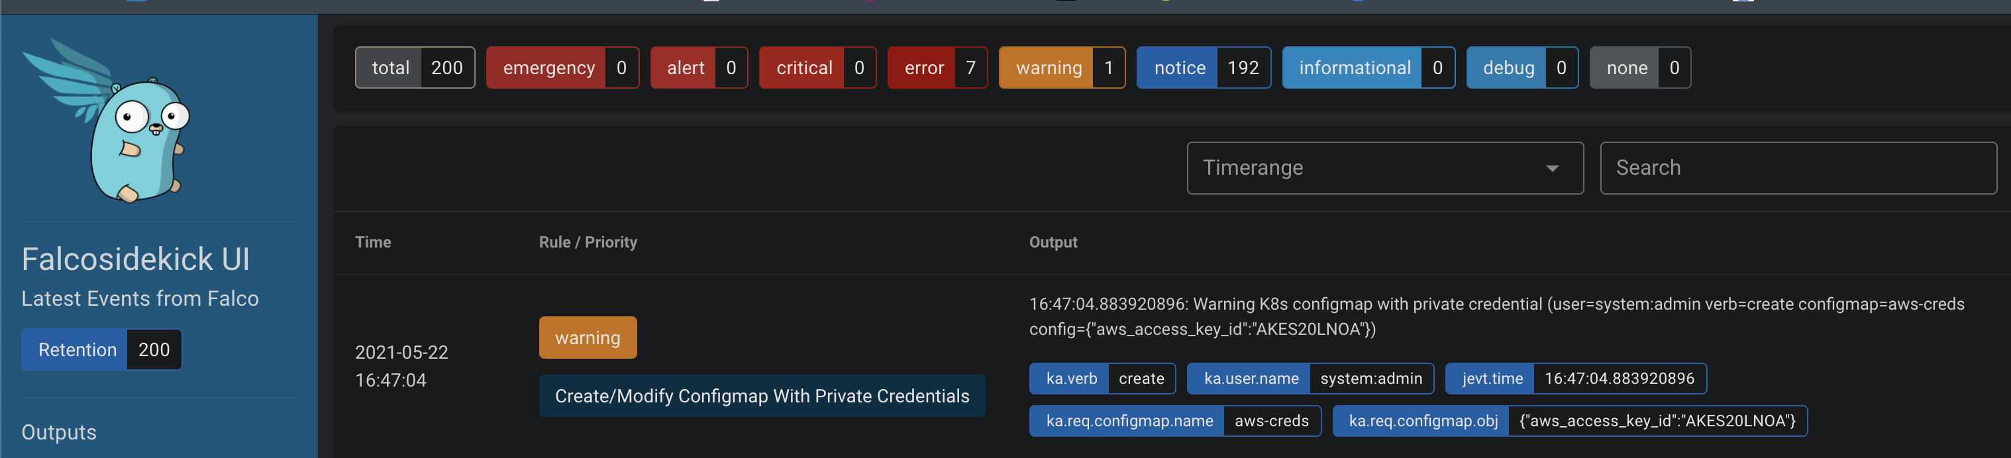Click the Timerange dropdown arrow
The image size is (2011, 458).
coord(1552,169)
